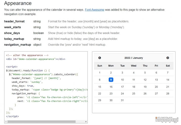This screenshot has width=181, height=125.
Task: Click the today_markup option name
Action: (14, 39)
